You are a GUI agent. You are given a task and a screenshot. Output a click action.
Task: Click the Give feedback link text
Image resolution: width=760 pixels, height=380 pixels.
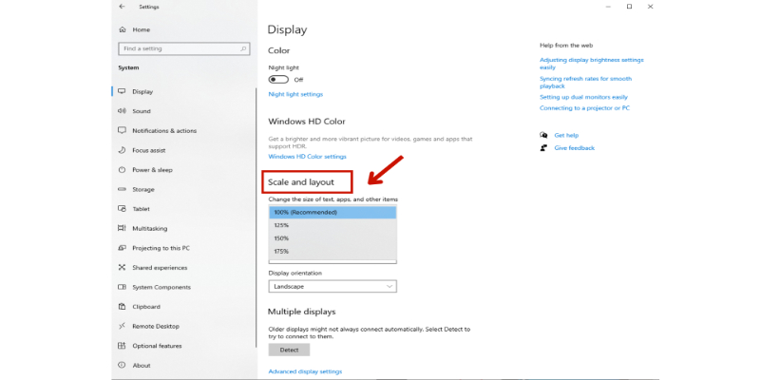(575, 148)
